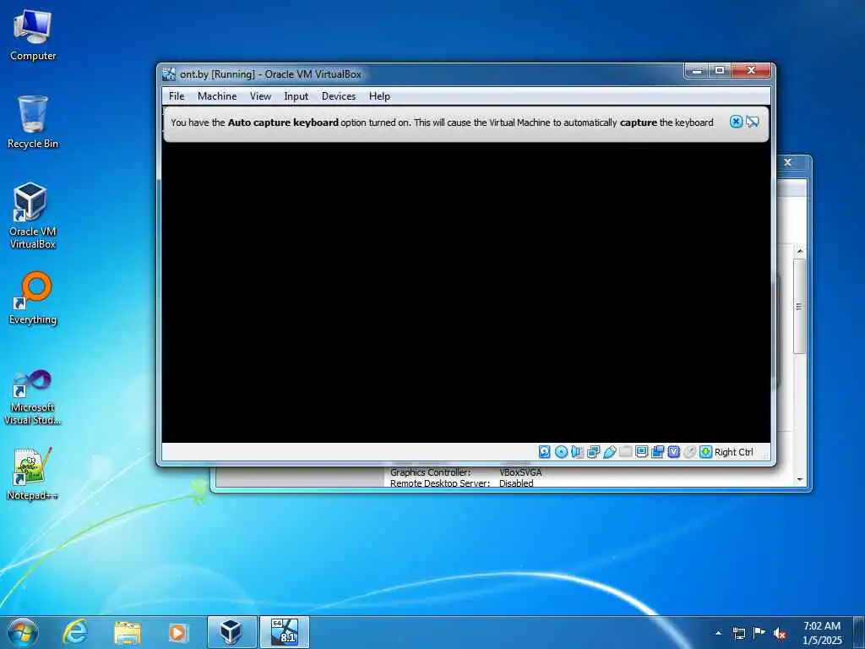
Task: Select the Notepad++ desktop shortcut
Action: coord(33,473)
